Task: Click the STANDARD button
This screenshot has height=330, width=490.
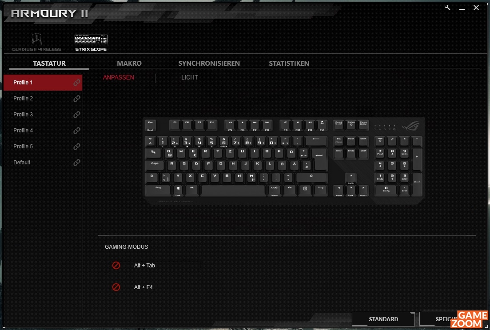Action: 383,319
